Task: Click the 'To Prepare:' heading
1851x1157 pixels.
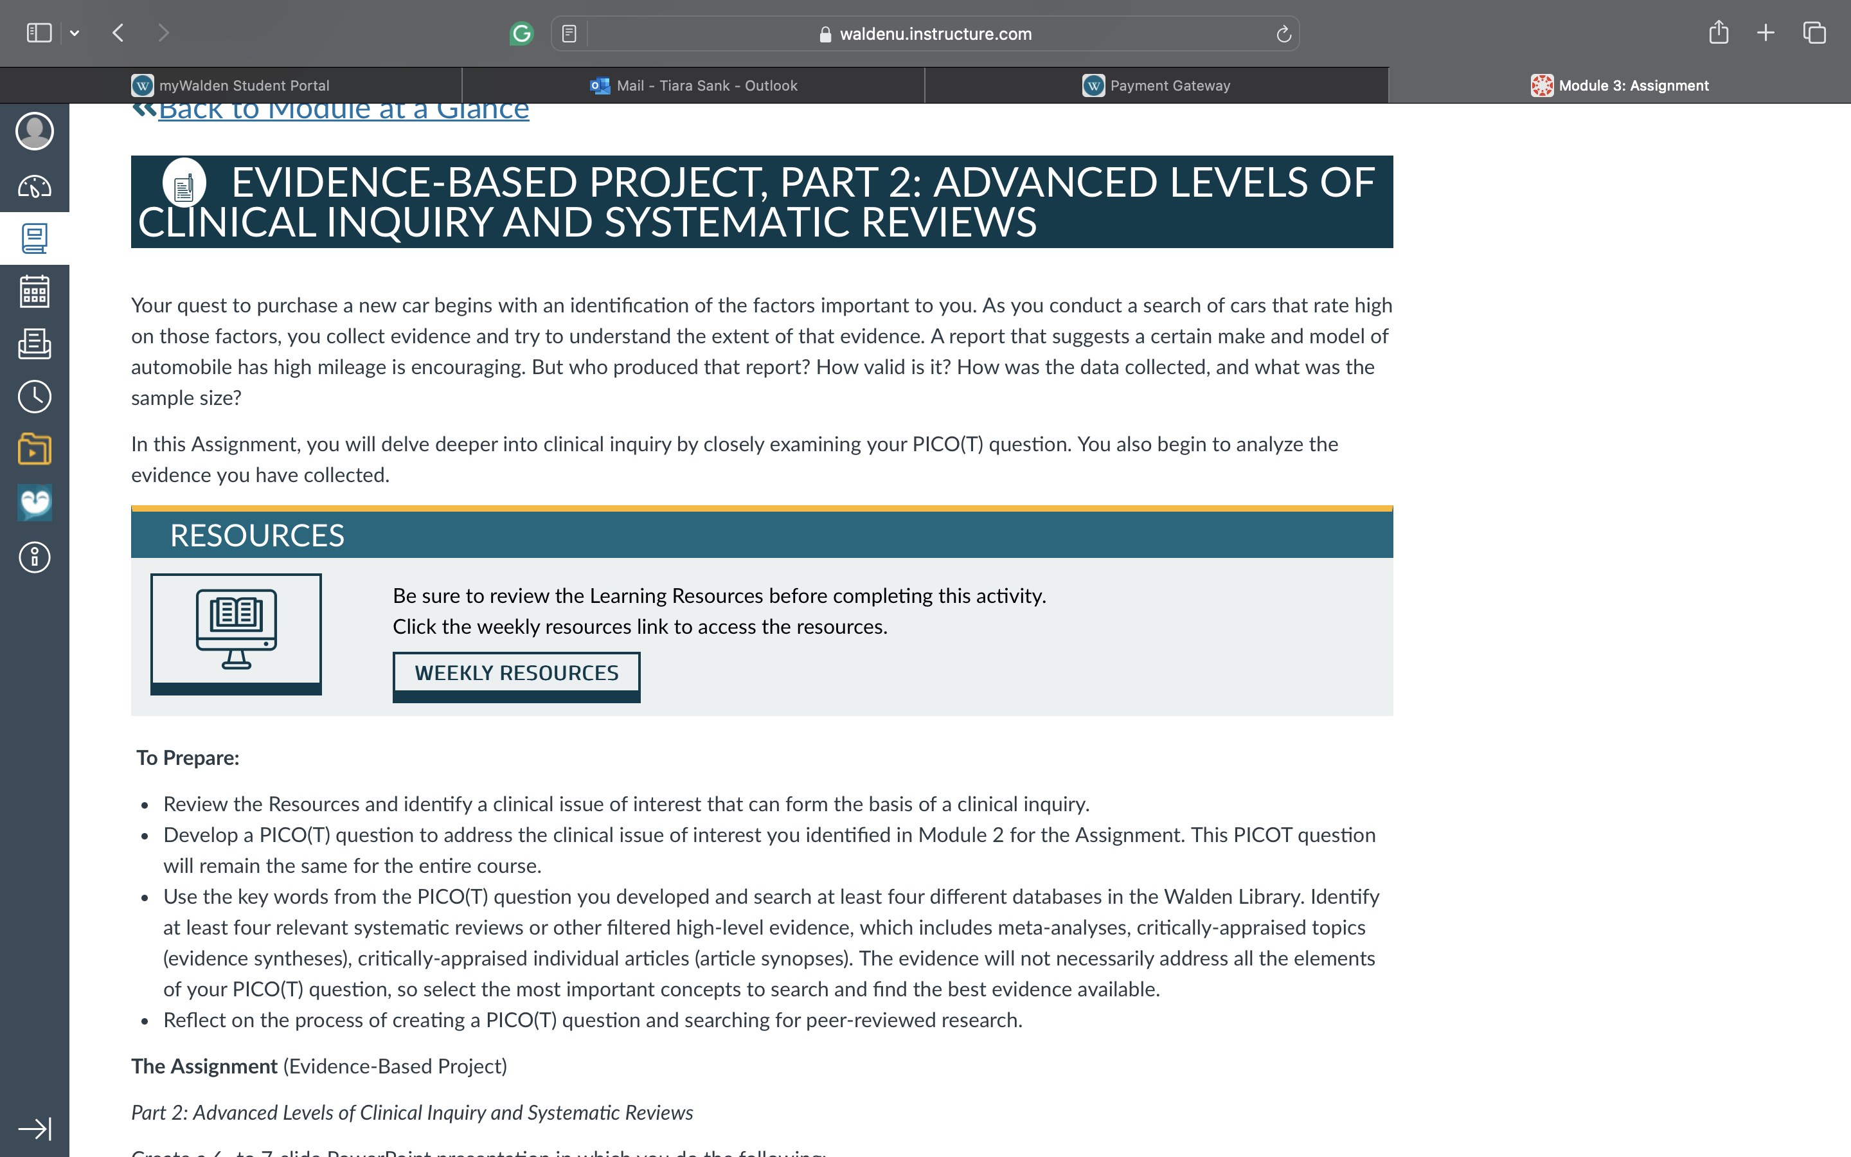Action: [188, 758]
